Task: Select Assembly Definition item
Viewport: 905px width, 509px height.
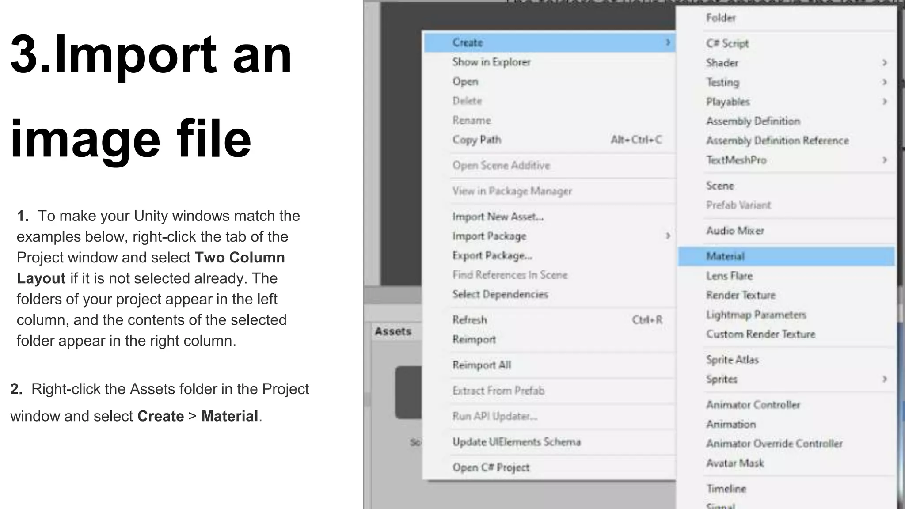Action: (x=787, y=121)
